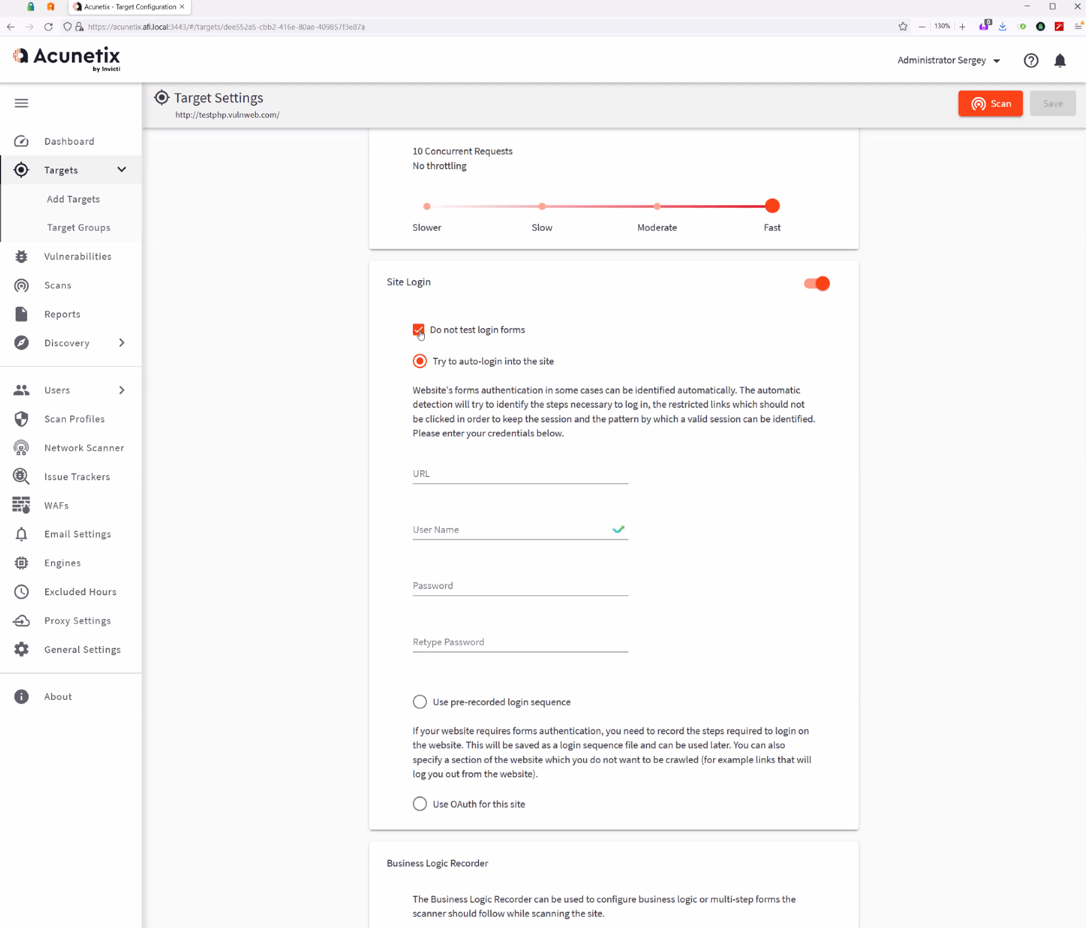Choose Use OAuth for this site
This screenshot has height=928, width=1086.
[420, 804]
